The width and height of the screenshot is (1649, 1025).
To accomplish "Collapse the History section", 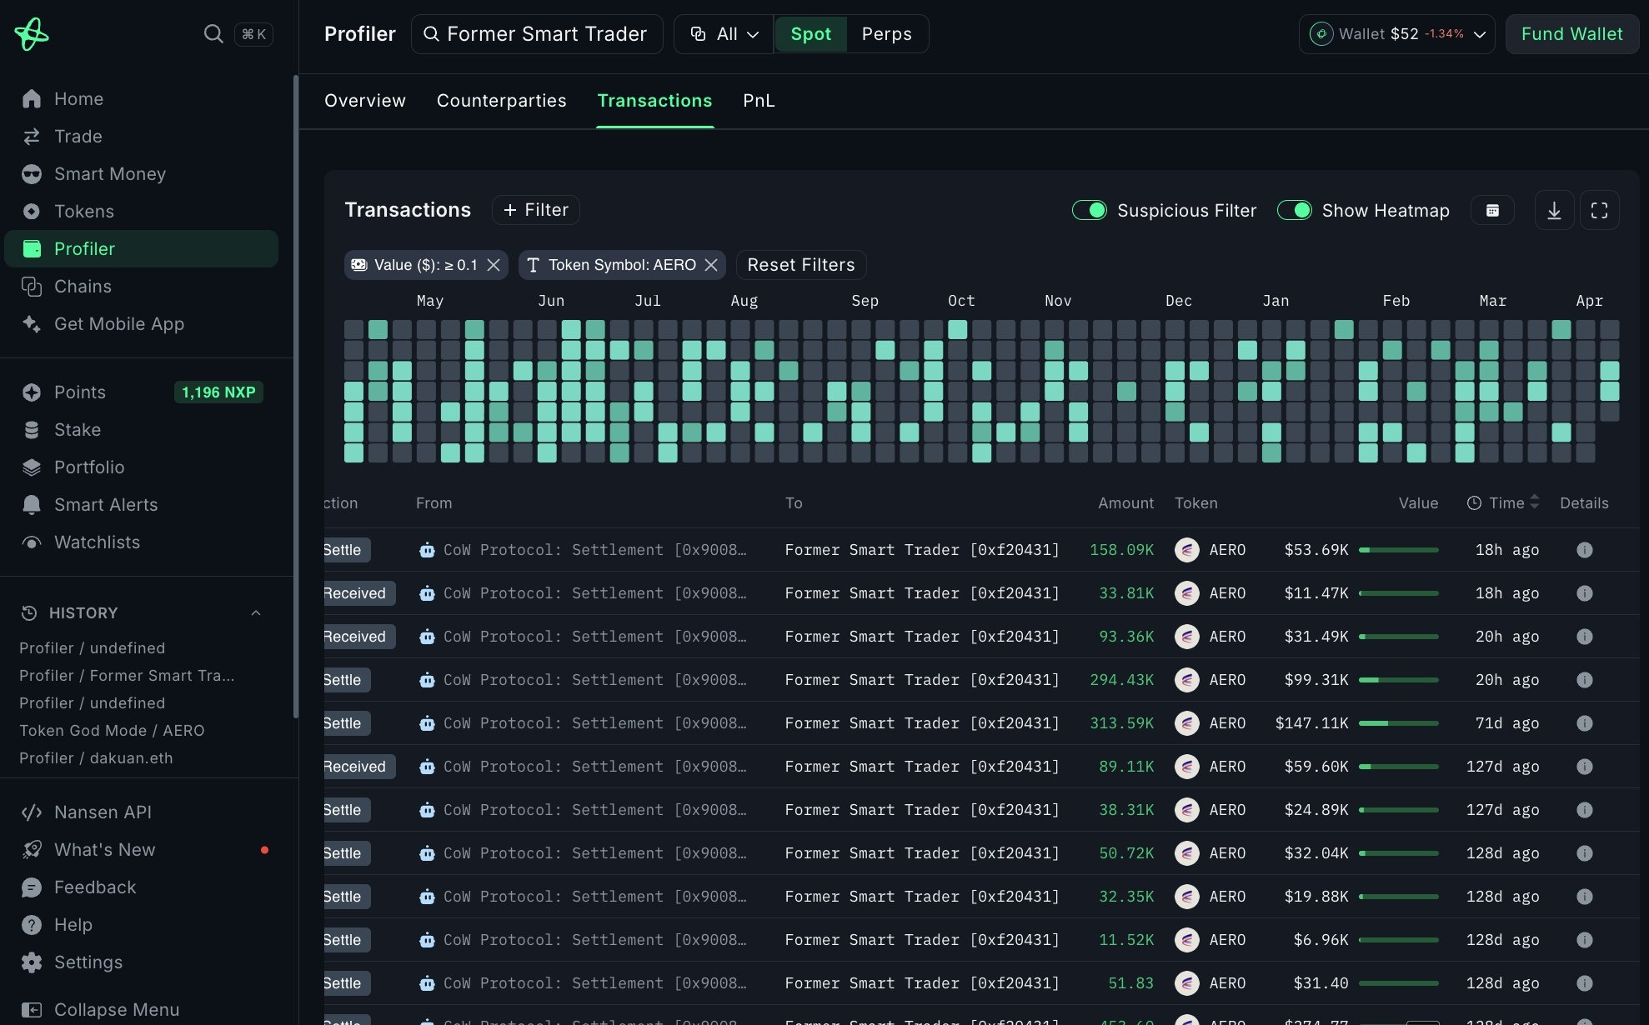I will point(256,612).
